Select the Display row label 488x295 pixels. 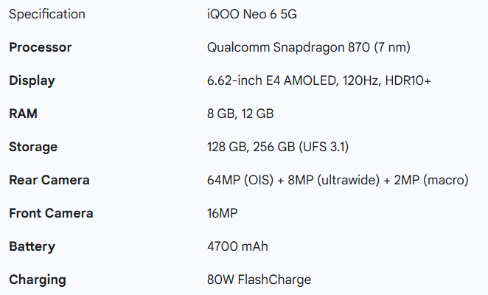pos(32,80)
